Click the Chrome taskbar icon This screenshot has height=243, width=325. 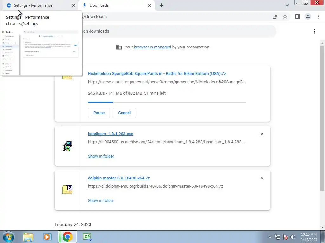pyautogui.click(x=67, y=237)
